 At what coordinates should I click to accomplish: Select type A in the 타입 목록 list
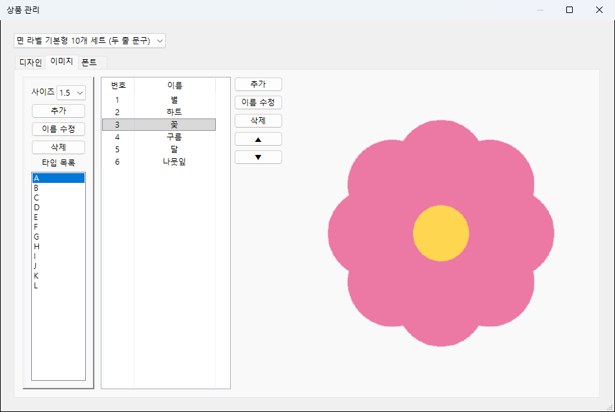pos(59,178)
